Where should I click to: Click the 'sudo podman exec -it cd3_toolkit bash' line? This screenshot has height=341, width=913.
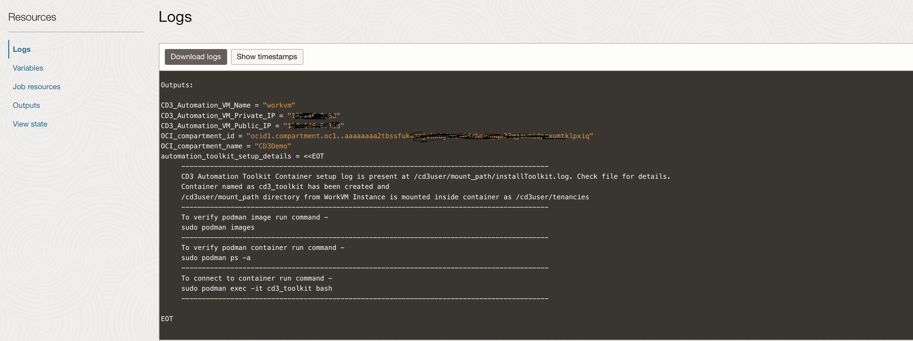[257, 288]
